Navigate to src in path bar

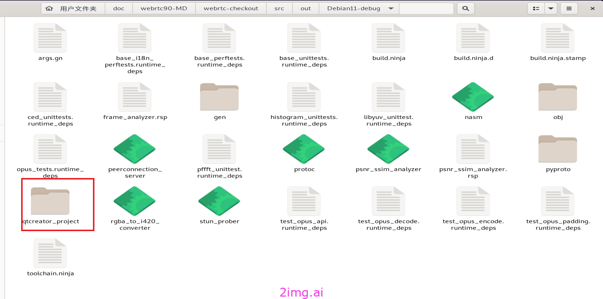tap(279, 8)
